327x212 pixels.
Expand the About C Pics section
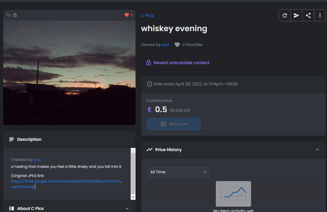pos(127,208)
